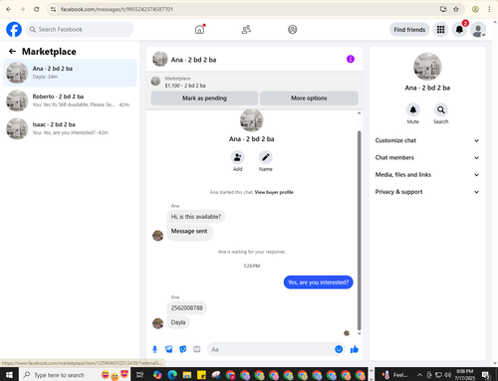Open the View buyer profile link

point(274,192)
